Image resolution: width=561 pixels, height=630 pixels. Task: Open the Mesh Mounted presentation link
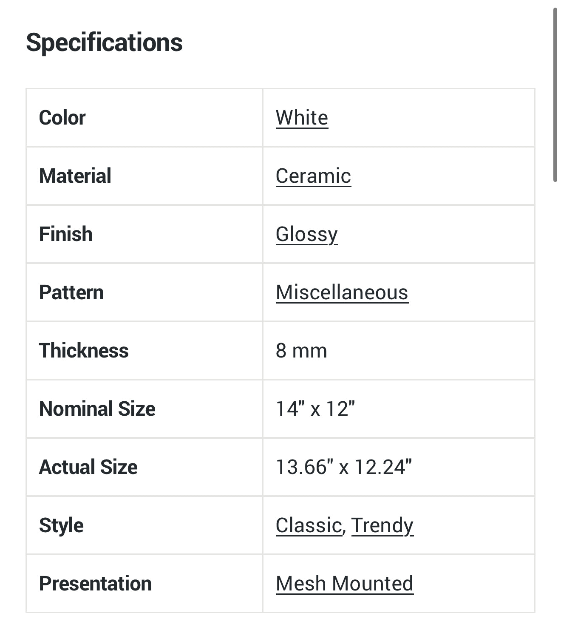[x=344, y=584]
